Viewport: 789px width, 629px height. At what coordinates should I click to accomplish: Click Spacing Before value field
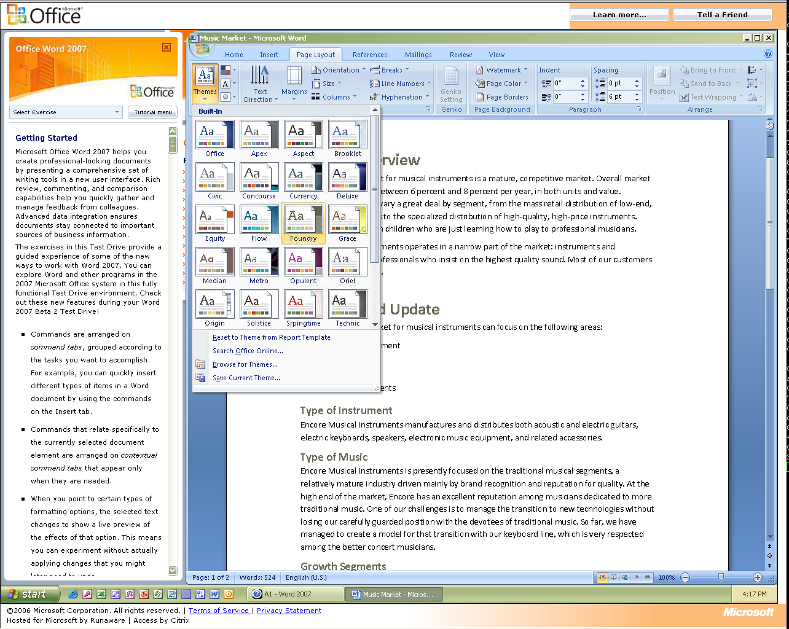click(621, 83)
